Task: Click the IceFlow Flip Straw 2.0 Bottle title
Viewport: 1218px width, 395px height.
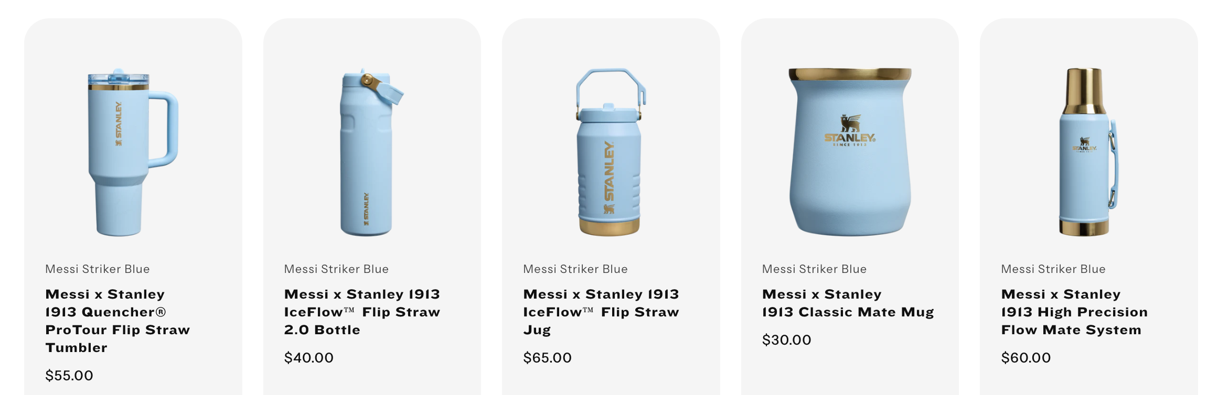Action: tap(362, 312)
